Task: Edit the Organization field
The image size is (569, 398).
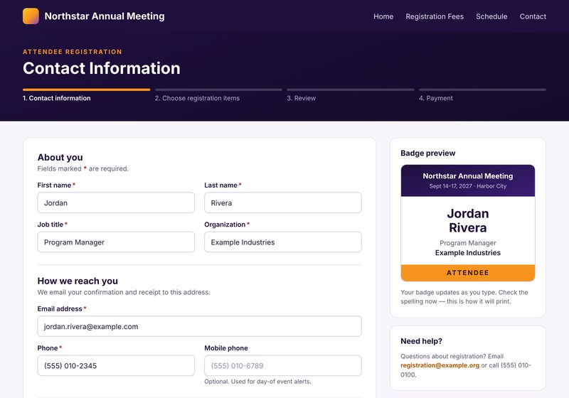Action: pyautogui.click(x=283, y=242)
